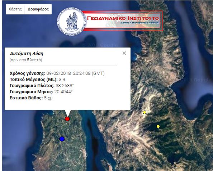Close the Αυτόματη Λύση info popup

click(x=124, y=53)
